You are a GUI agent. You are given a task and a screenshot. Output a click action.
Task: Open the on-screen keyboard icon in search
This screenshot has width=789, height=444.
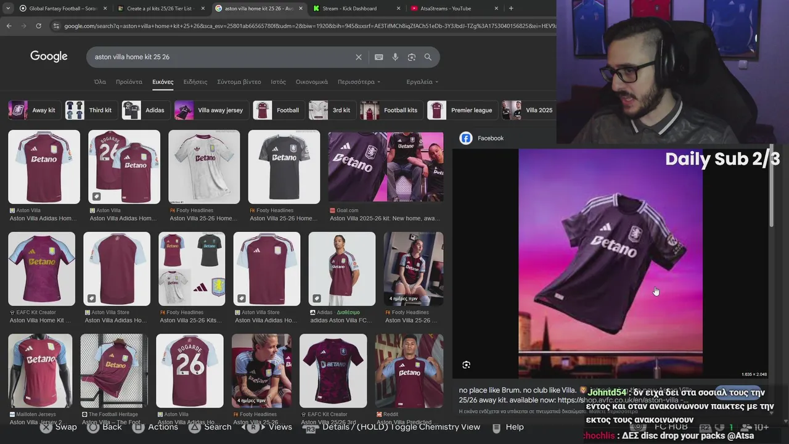click(x=379, y=57)
